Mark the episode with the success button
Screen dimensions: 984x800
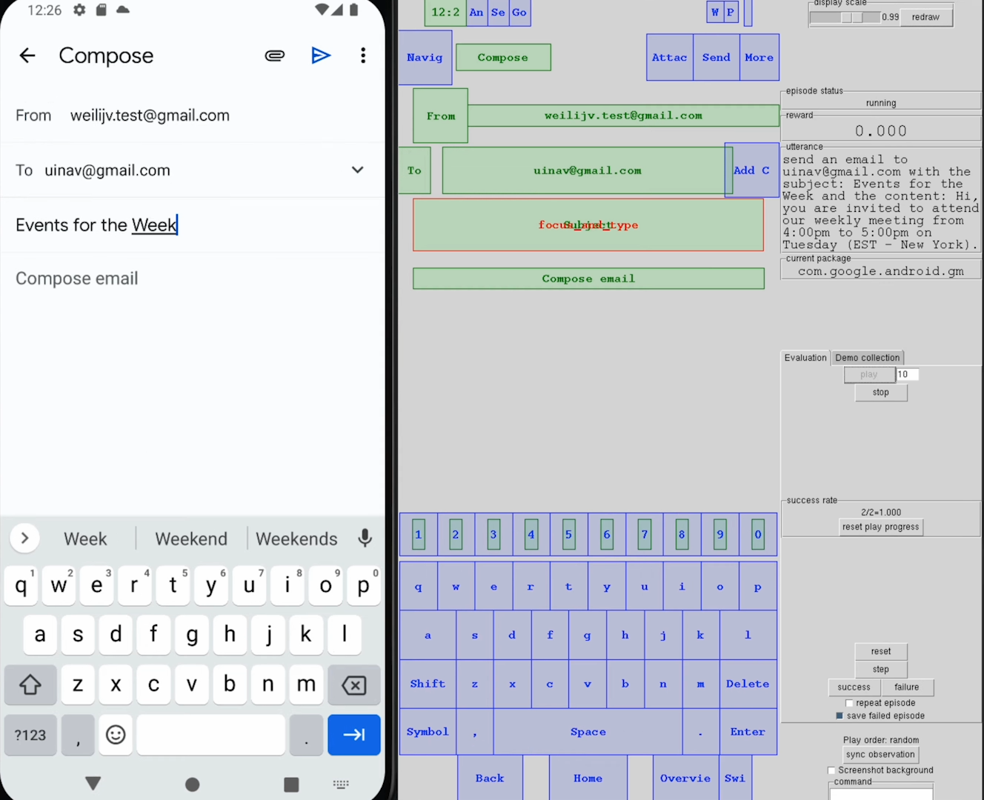[854, 687]
